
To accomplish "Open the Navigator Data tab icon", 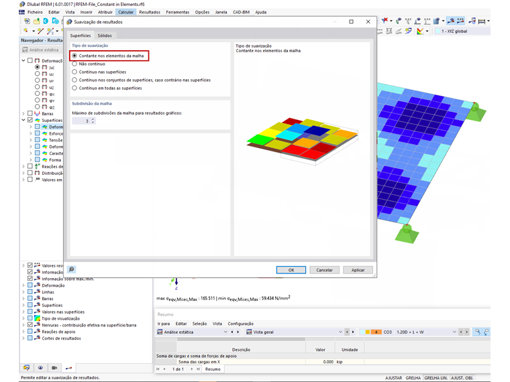I will coord(27,368).
